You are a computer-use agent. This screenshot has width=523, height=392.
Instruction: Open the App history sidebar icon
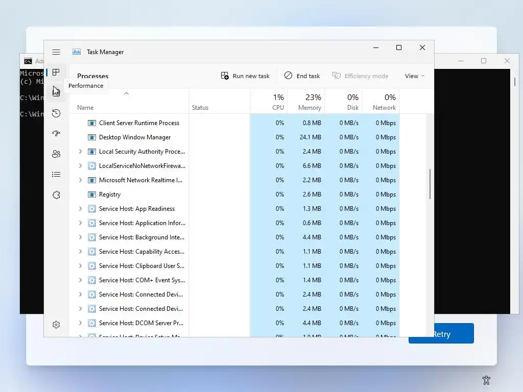56,113
